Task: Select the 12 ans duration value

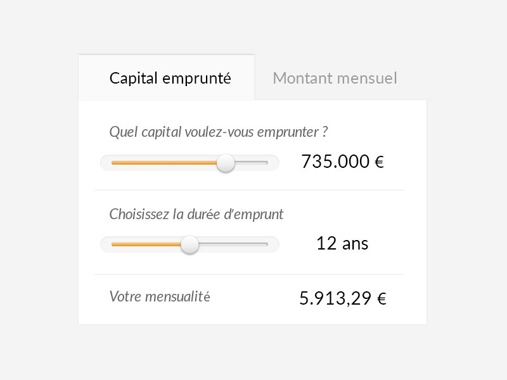Action: point(342,243)
